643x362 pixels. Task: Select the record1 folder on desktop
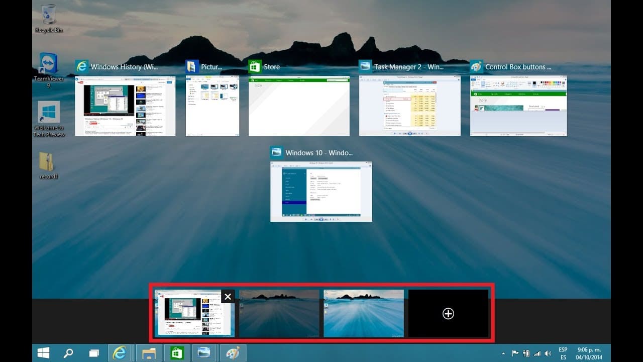point(49,165)
